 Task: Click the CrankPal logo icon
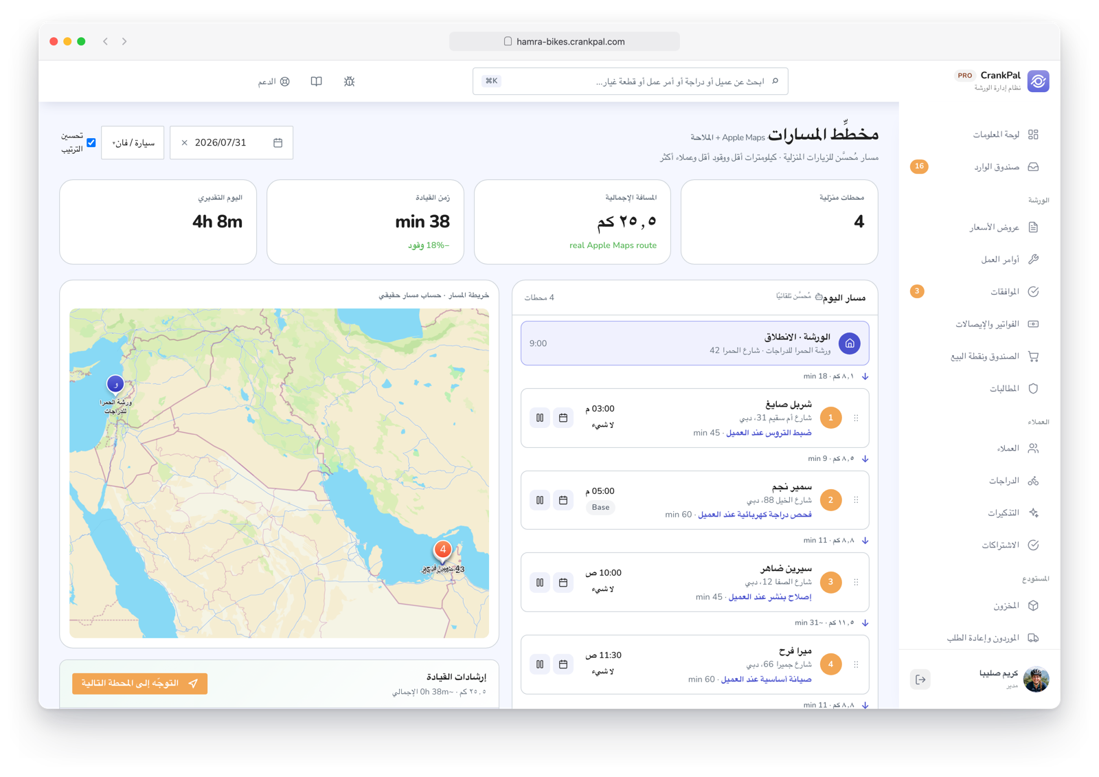[x=1038, y=81]
